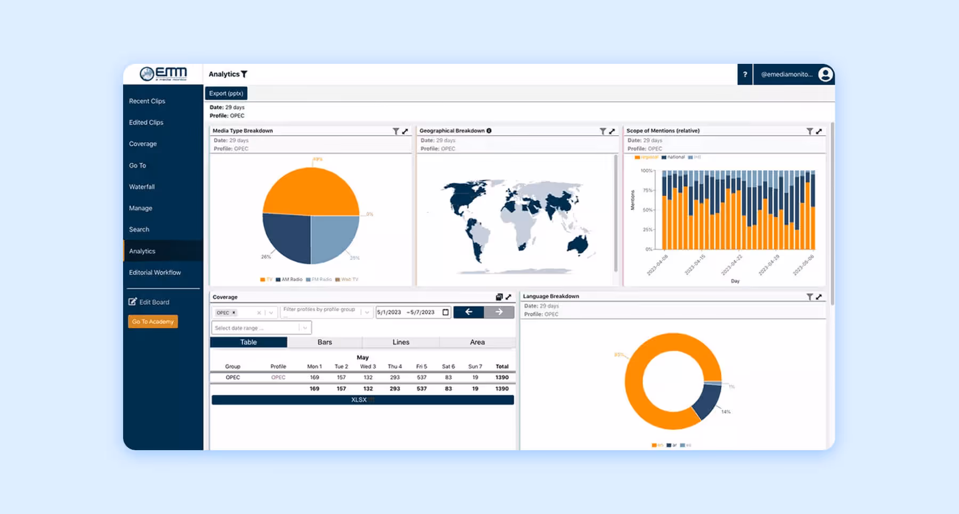Click the world map on Australia
The height and width of the screenshot is (514, 959).
(x=577, y=245)
